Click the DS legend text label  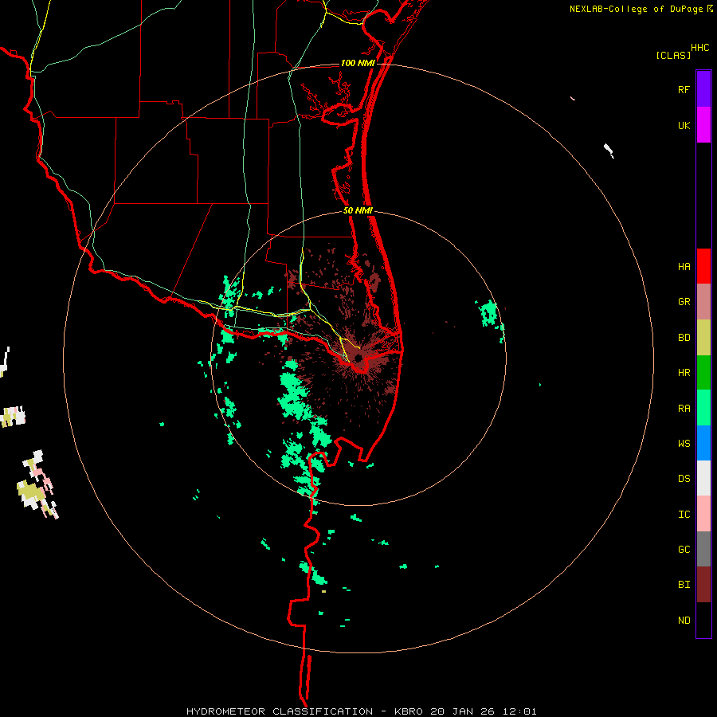684,478
